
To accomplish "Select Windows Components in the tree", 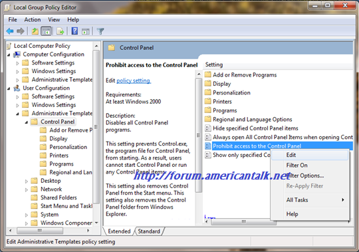I will coord(66,223).
